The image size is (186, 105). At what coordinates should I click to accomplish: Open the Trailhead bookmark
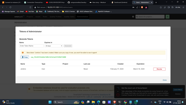(x=52, y=11)
